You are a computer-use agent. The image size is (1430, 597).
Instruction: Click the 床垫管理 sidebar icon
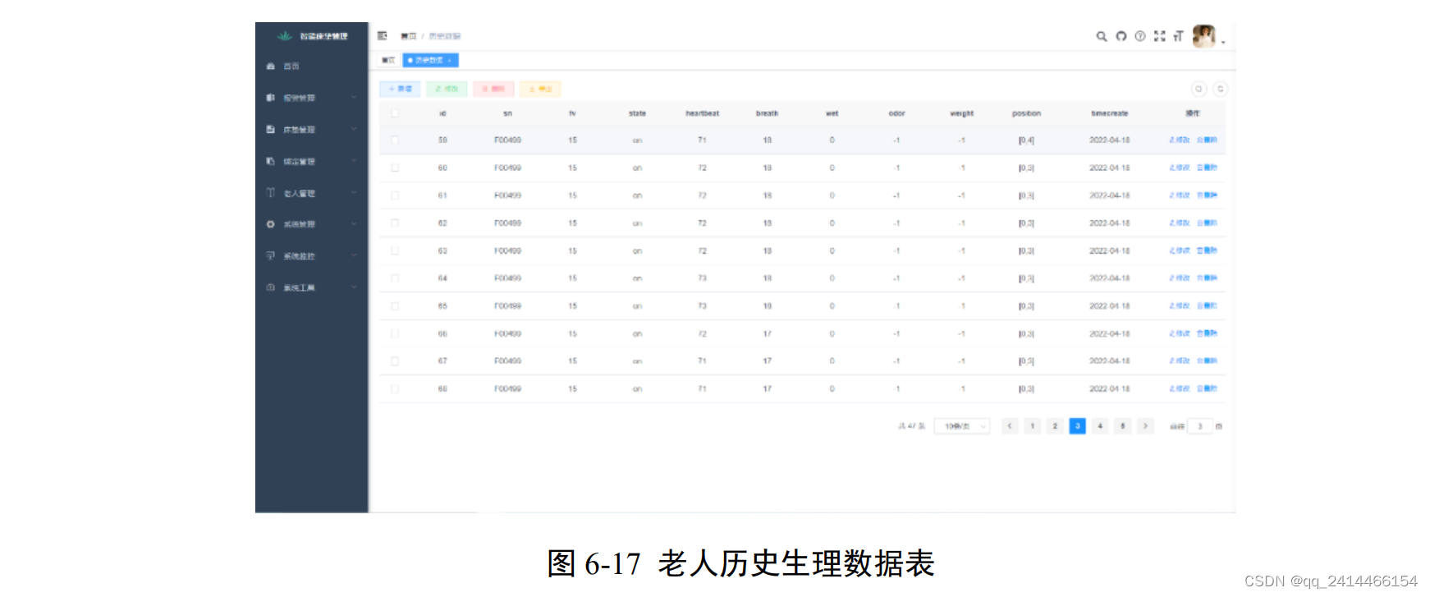(270, 130)
